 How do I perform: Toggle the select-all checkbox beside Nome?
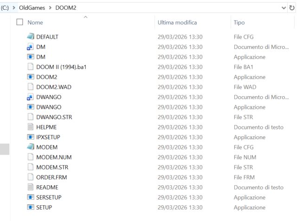tap(19, 22)
